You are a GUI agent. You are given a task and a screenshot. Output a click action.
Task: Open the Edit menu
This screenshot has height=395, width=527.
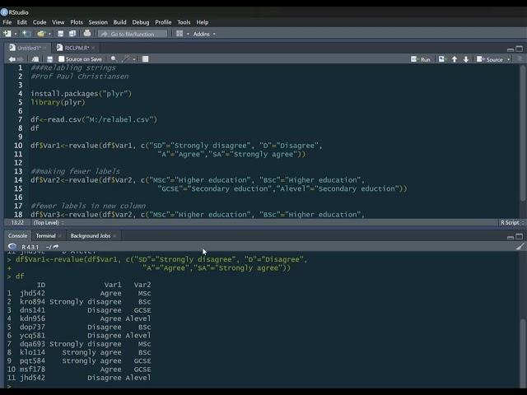point(22,22)
